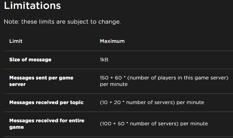Click the phrase "subject to change"
The height and width of the screenshot is (138, 233).
click(100, 22)
